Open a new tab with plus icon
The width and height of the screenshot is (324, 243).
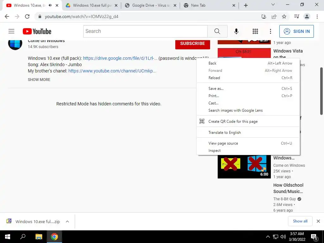[x=246, y=6]
